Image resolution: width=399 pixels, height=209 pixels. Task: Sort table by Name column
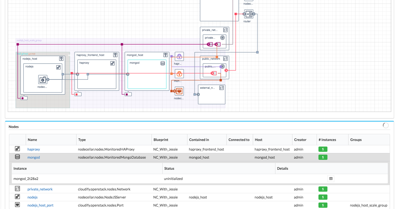pos(51,140)
